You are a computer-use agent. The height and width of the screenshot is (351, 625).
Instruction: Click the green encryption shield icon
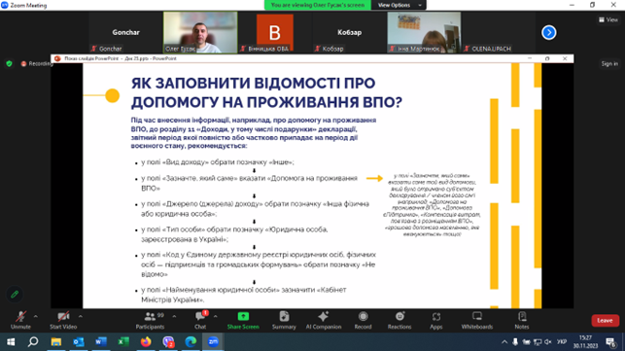9,63
